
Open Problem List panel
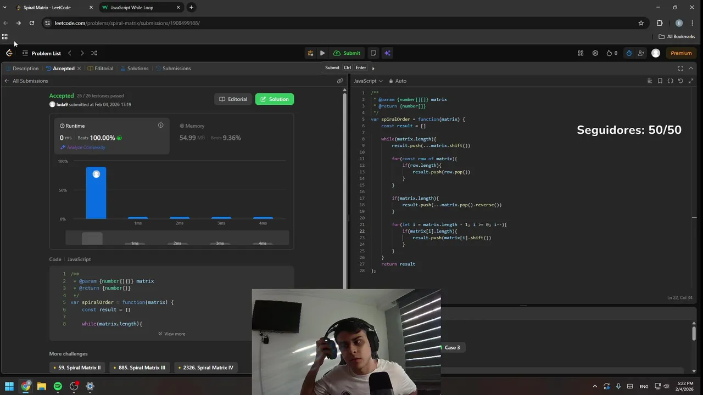click(x=42, y=53)
